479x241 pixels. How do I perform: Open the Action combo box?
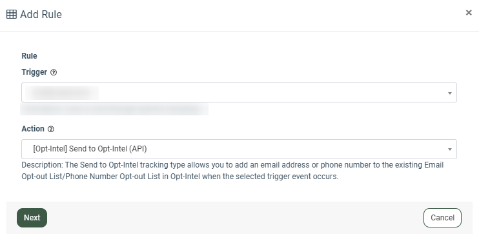pos(239,149)
